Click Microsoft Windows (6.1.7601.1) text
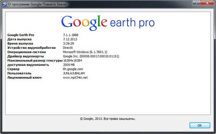 point(85,52)
